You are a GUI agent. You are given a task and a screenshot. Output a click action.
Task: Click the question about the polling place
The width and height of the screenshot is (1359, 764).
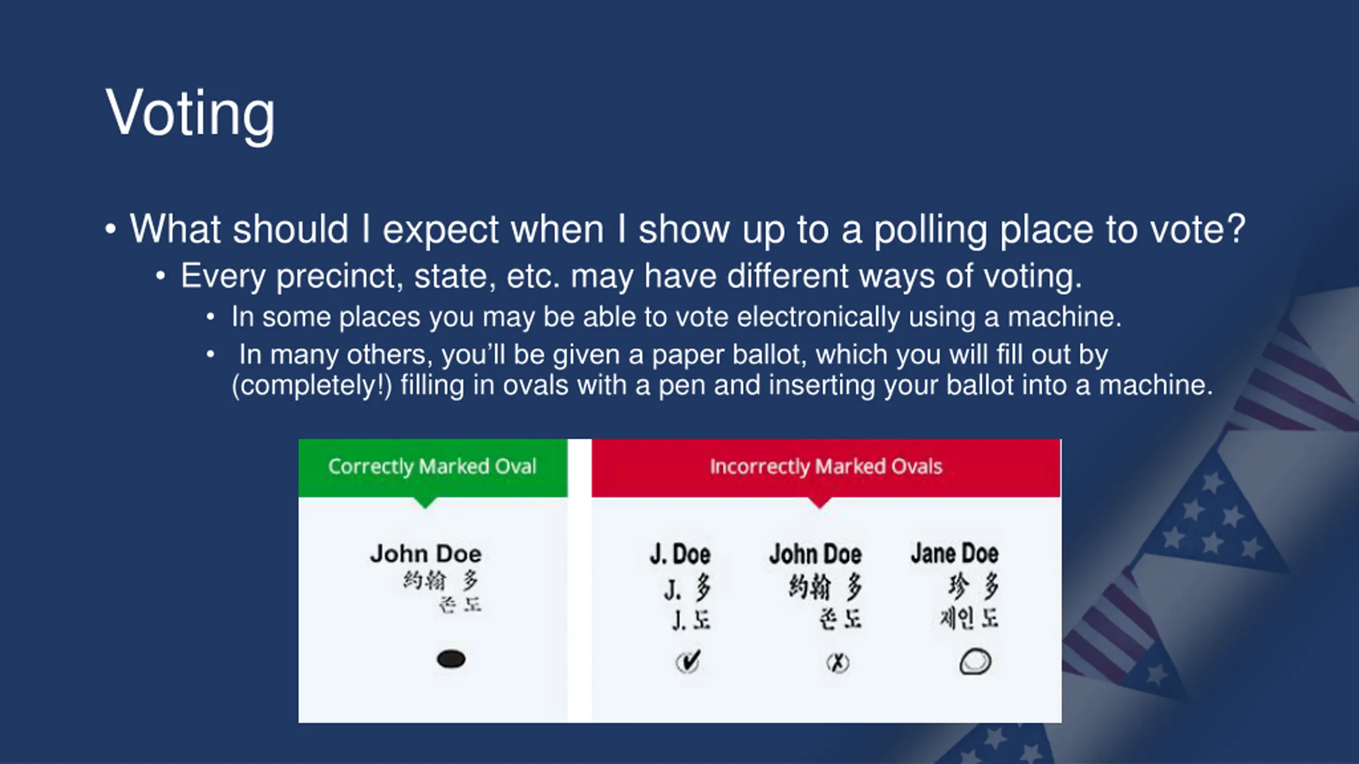(687, 229)
